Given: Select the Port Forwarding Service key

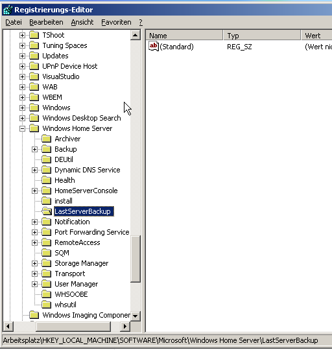Looking at the screenshot, I should click(92, 232).
